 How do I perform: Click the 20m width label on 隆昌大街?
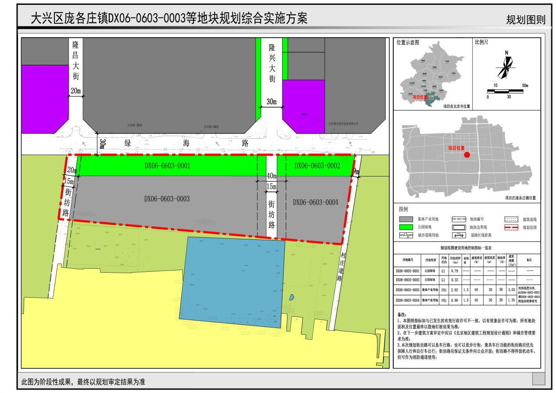(75, 90)
